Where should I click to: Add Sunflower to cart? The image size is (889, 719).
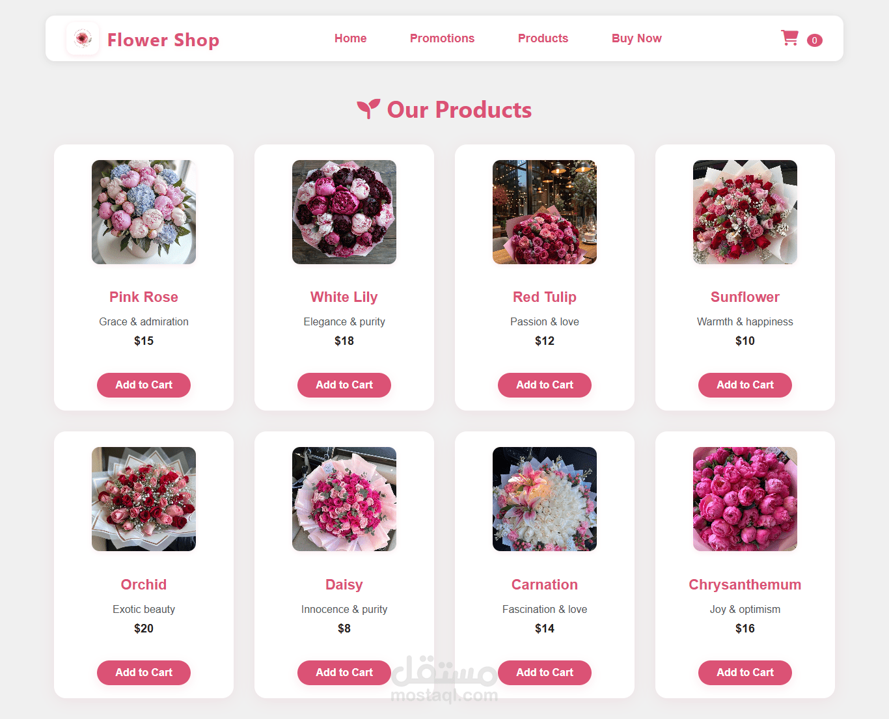click(745, 385)
